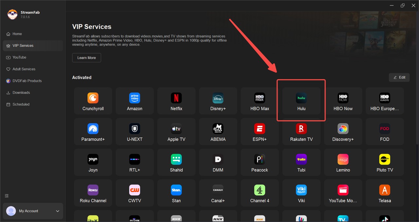This screenshot has height=222, width=419.
Task: Collapse the sidebar navigation panel
Action: click(x=7, y=196)
